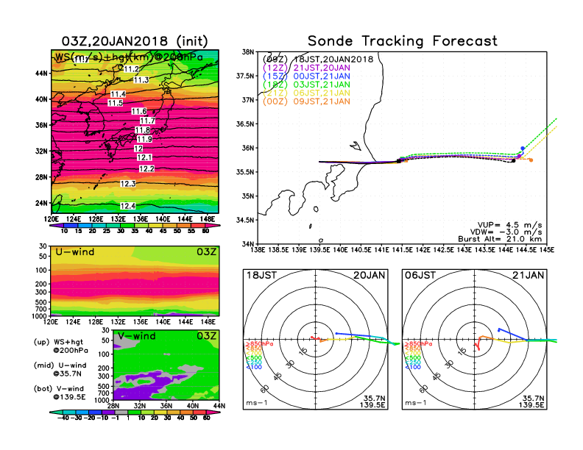Click the "ms-1" unit label in the 18JST hodograph

coord(257,403)
